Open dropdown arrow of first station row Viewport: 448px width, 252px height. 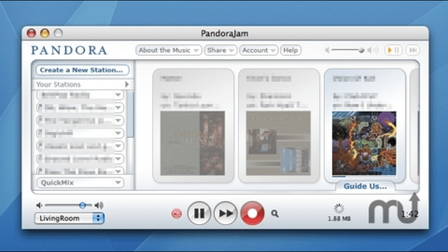118,95
